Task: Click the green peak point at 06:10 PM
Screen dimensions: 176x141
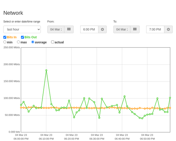Action: coord(46,70)
